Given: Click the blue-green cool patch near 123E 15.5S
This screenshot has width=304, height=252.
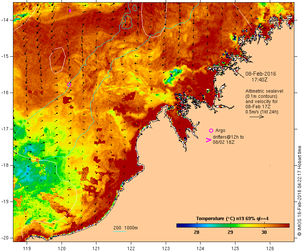Looking at the screenshot, I should coord(173,76).
